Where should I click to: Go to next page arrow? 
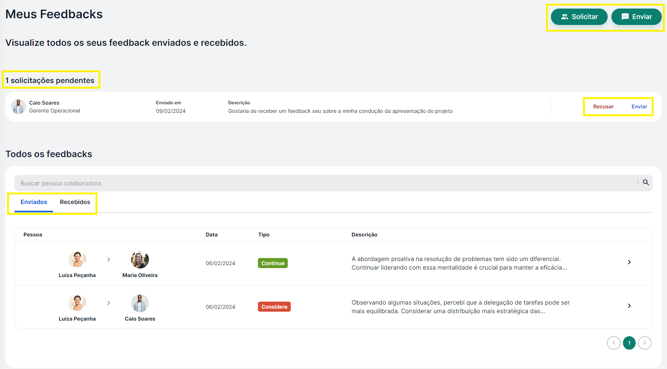pyautogui.click(x=645, y=343)
